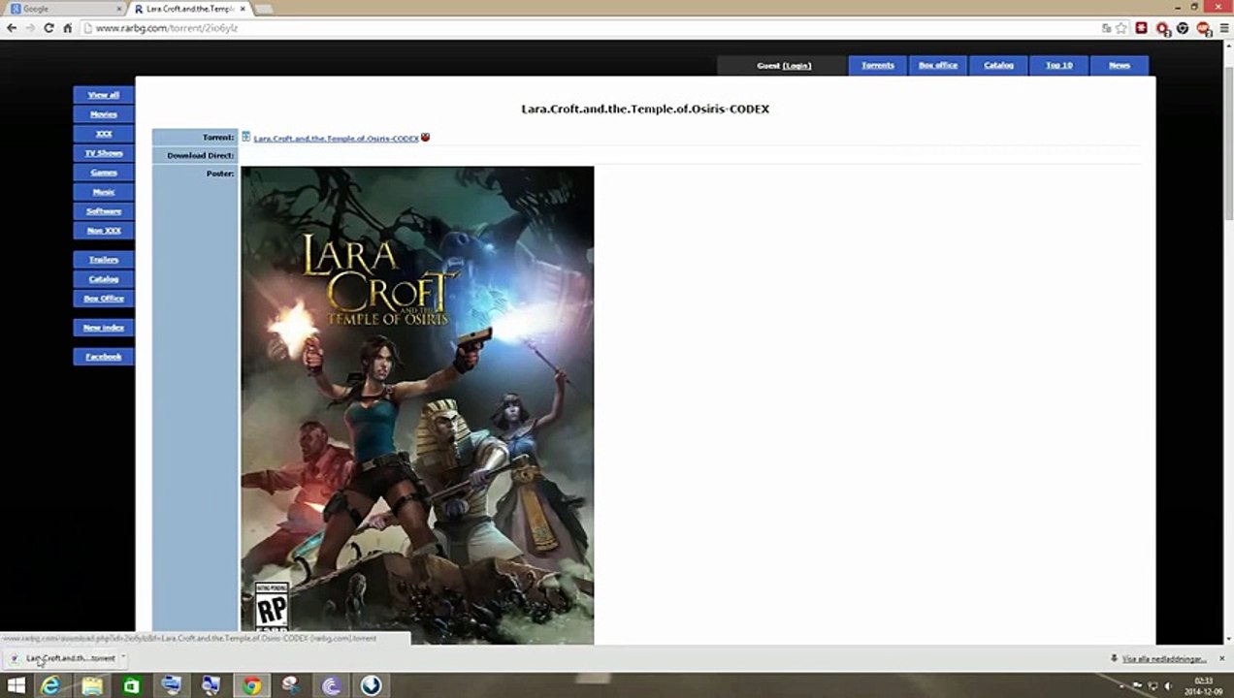Launch Internet Explorer from the taskbar
Screen dimensions: 1234x698
(50, 685)
